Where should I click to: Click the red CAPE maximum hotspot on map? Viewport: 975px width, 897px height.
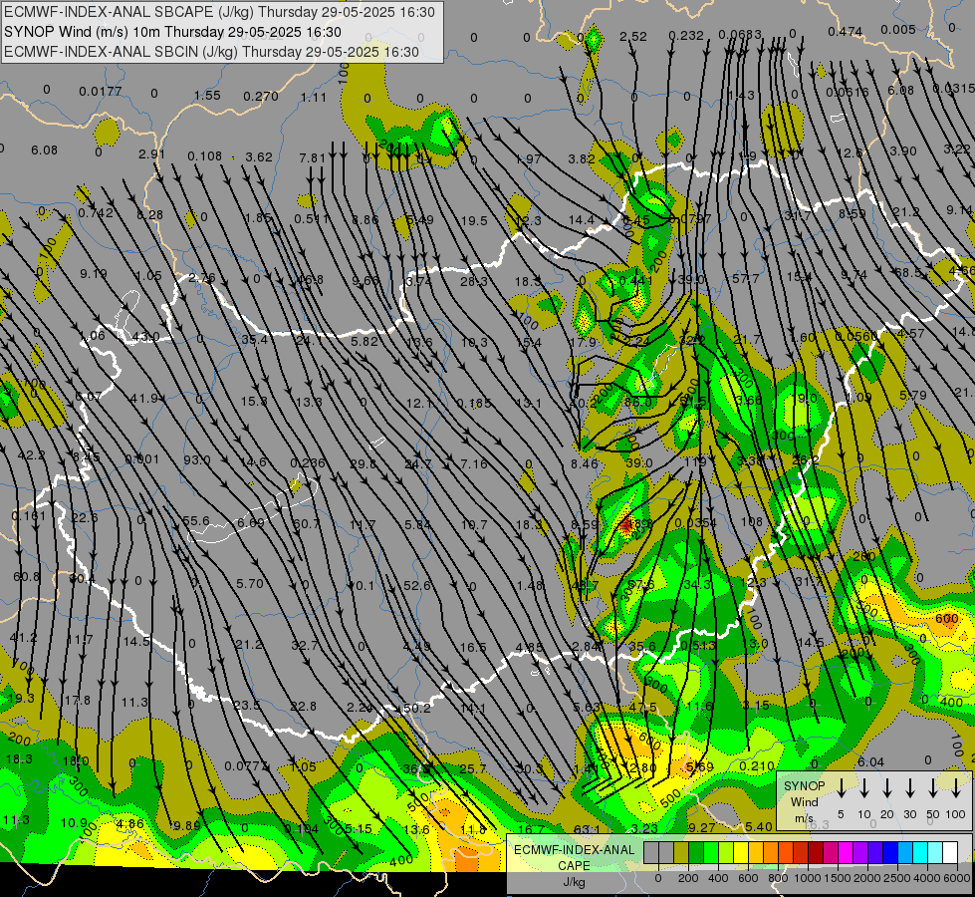[625, 526]
